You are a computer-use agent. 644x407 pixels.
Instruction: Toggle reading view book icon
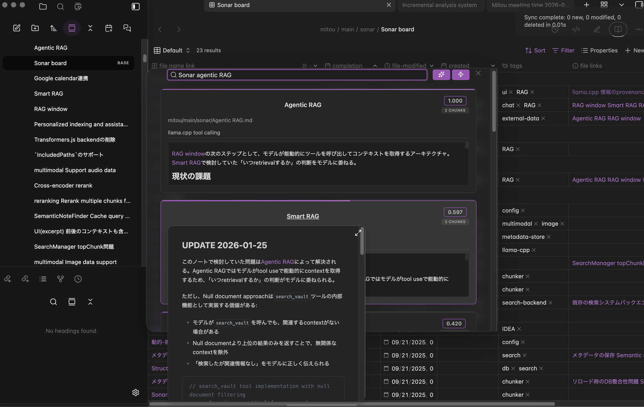tap(618, 29)
